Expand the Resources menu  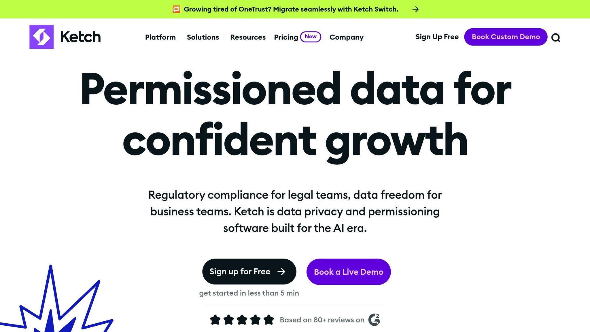(248, 37)
